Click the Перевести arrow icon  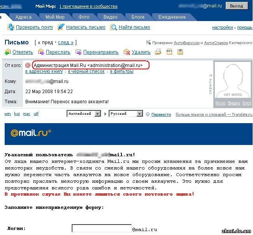click(148, 114)
